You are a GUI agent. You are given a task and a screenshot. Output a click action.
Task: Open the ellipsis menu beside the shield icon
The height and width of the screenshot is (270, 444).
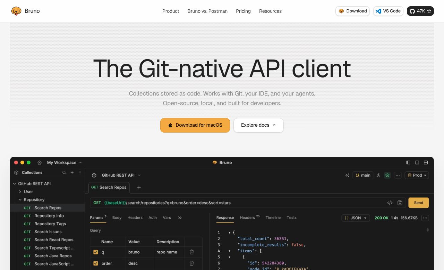coord(398,175)
